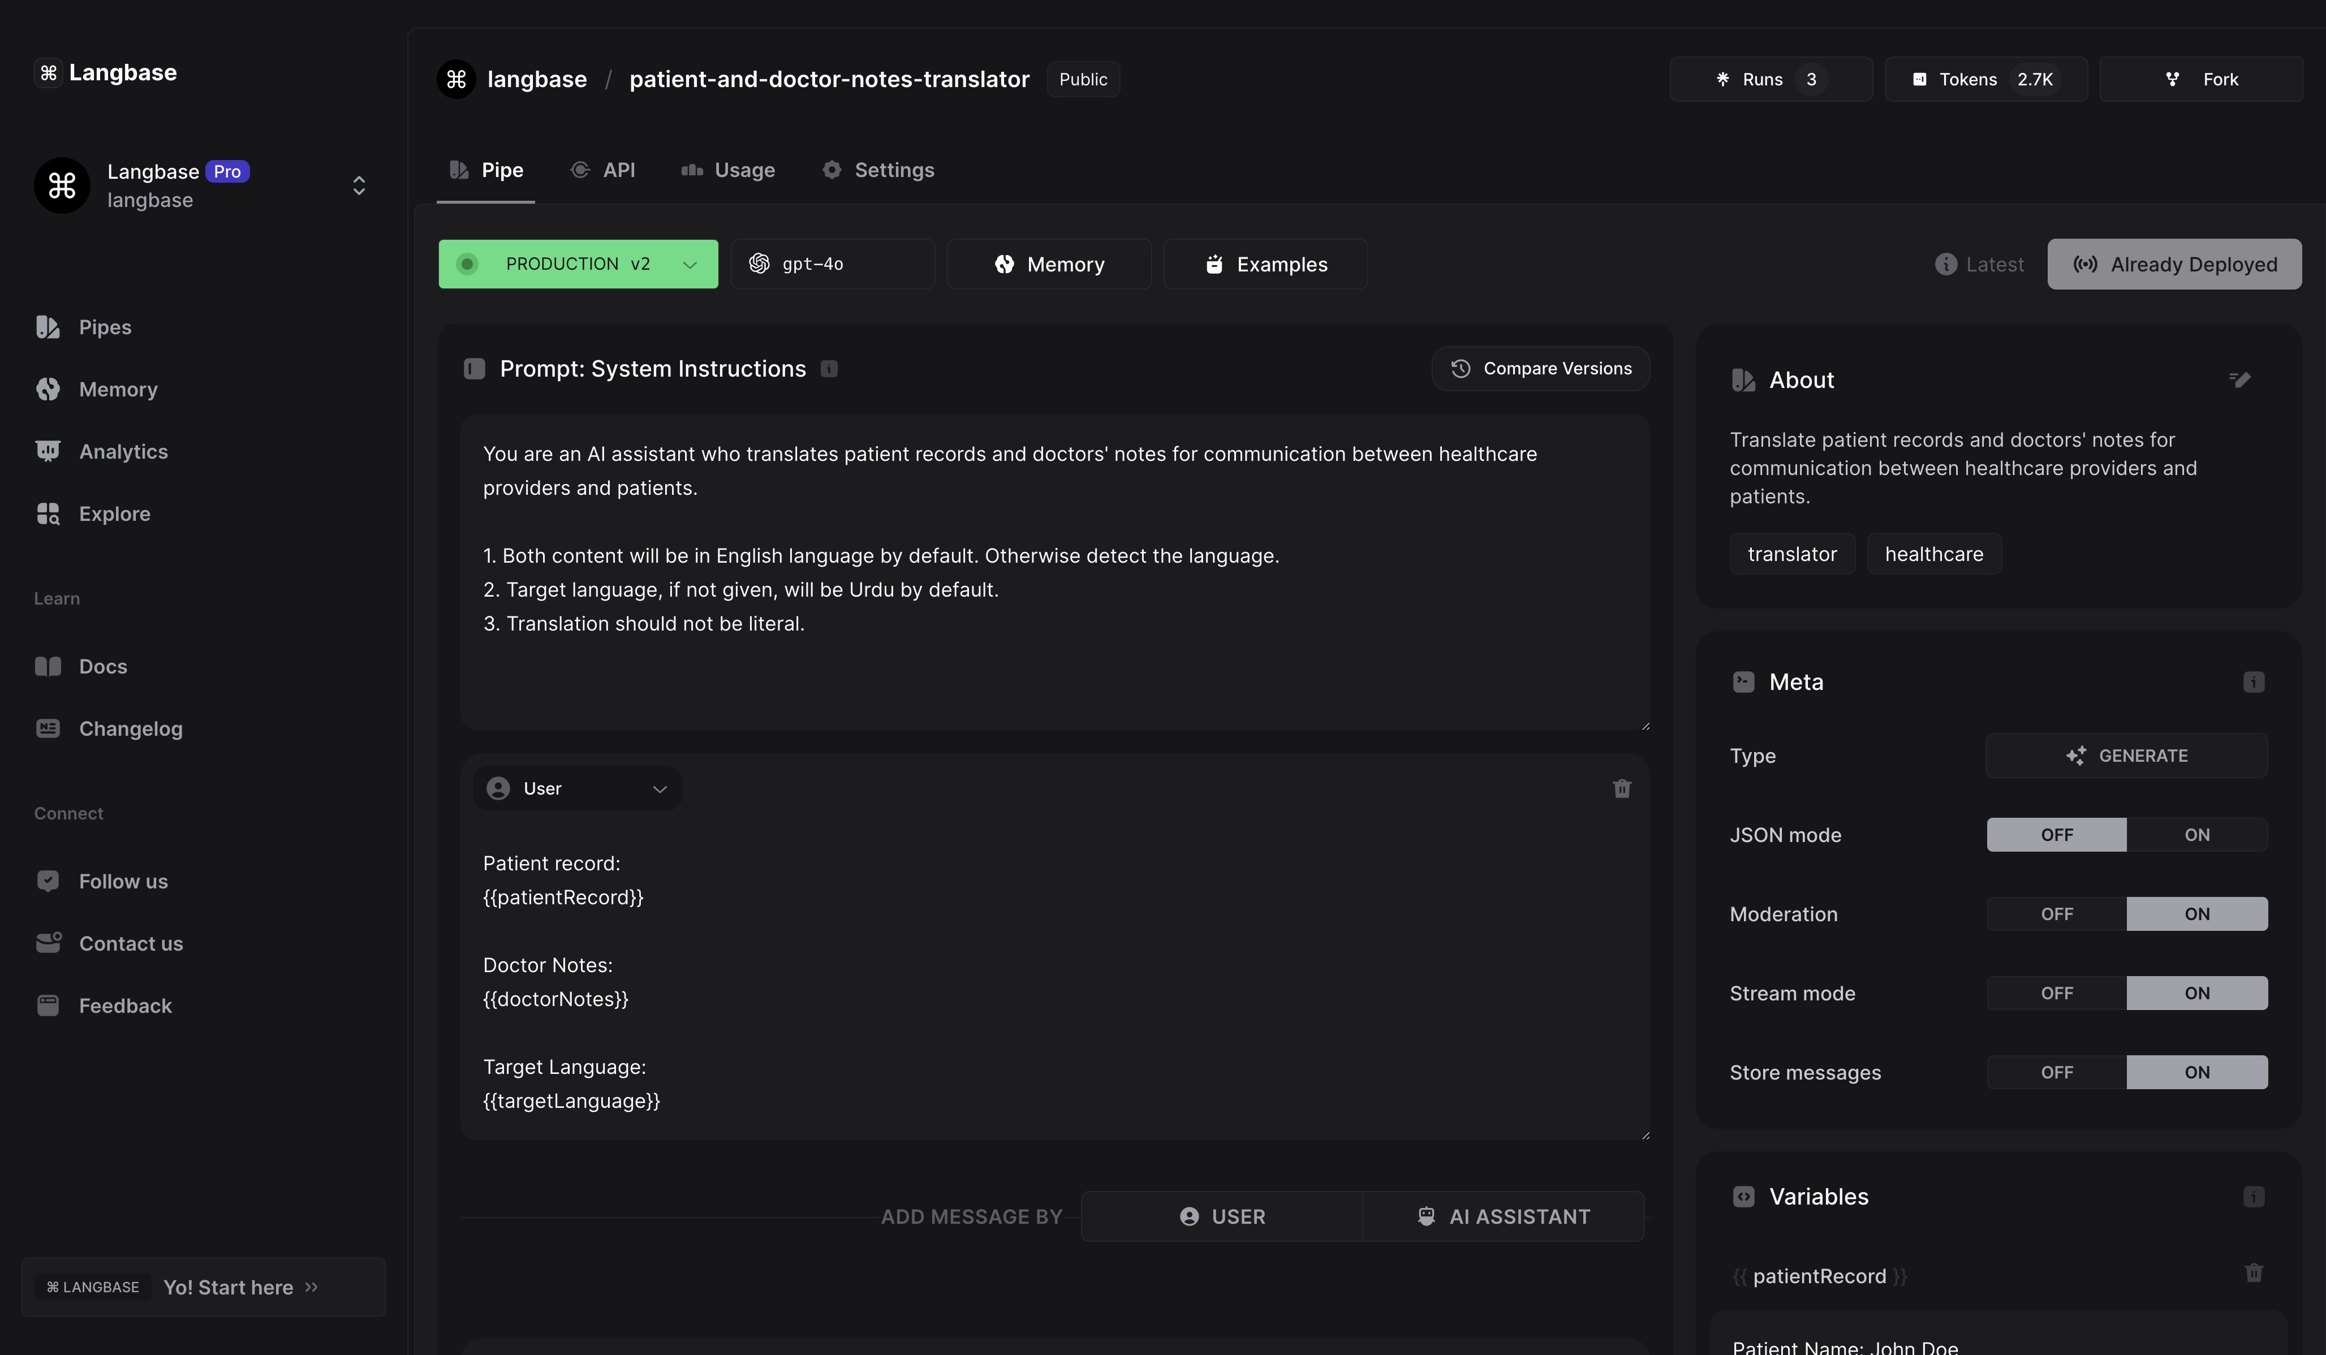Open Analytics from the sidebar
This screenshot has width=2326, height=1355.
123,451
